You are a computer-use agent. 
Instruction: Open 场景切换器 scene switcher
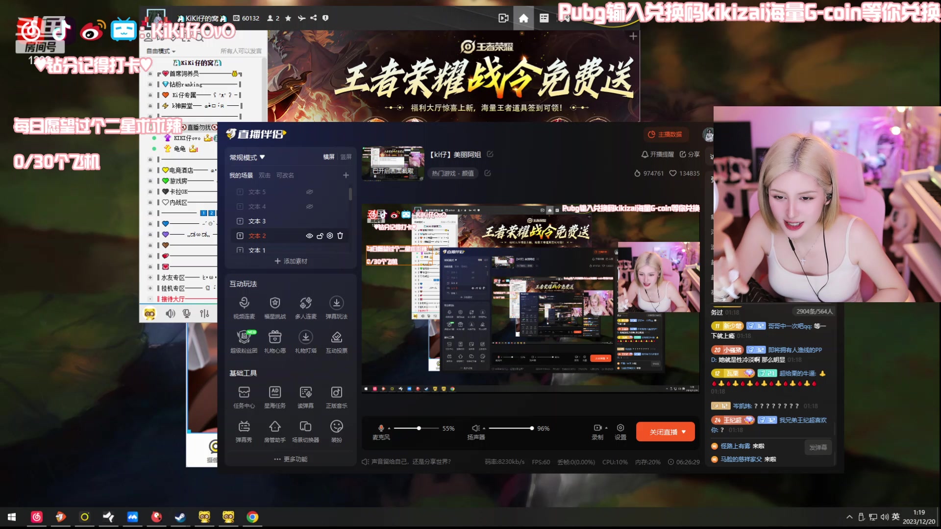pos(306,431)
